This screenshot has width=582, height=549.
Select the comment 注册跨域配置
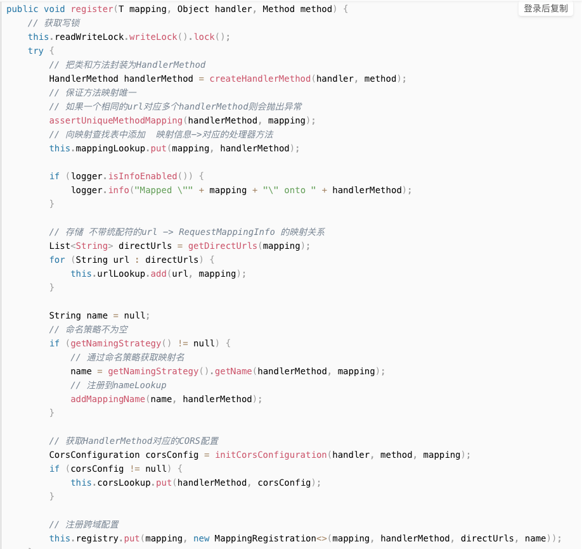point(84,524)
